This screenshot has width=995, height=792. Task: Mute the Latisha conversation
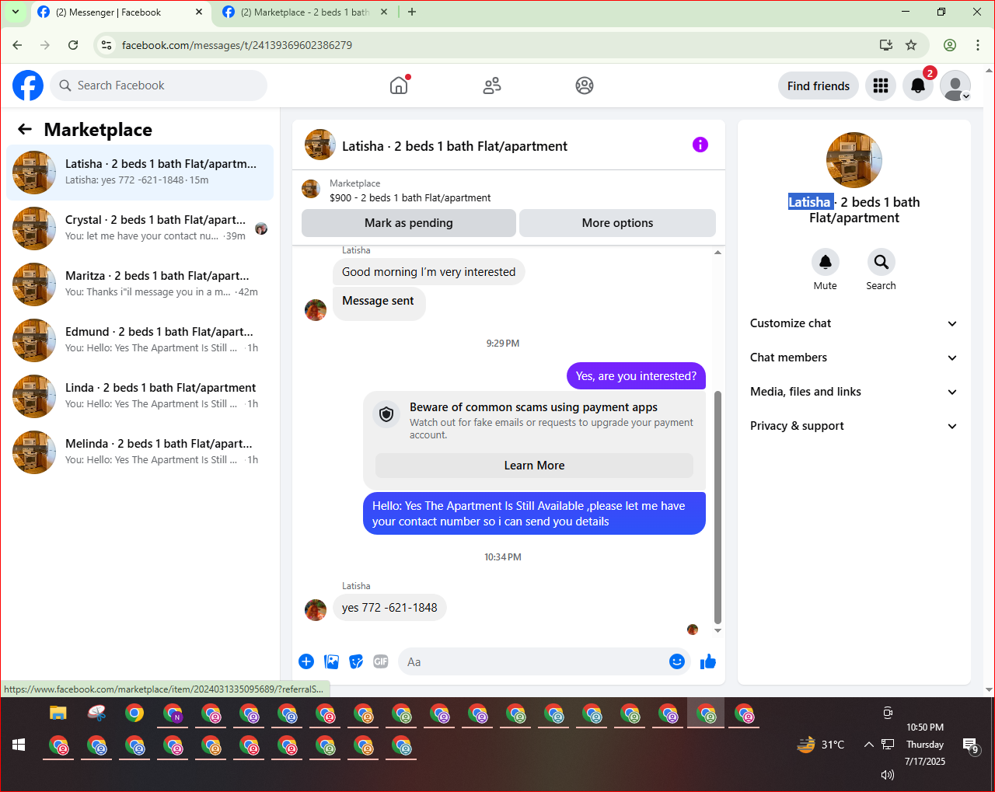click(826, 262)
